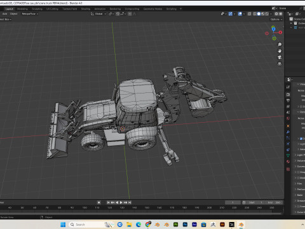The width and height of the screenshot is (305, 229).
Task: Open the Scene properties tab
Action: pyautogui.click(x=288, y=112)
